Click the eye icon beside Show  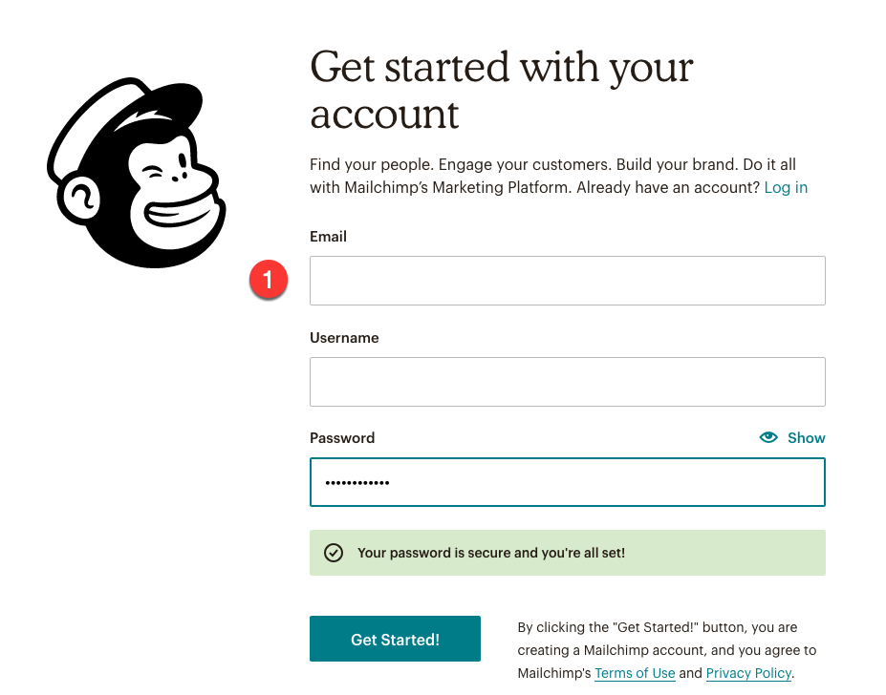click(768, 437)
